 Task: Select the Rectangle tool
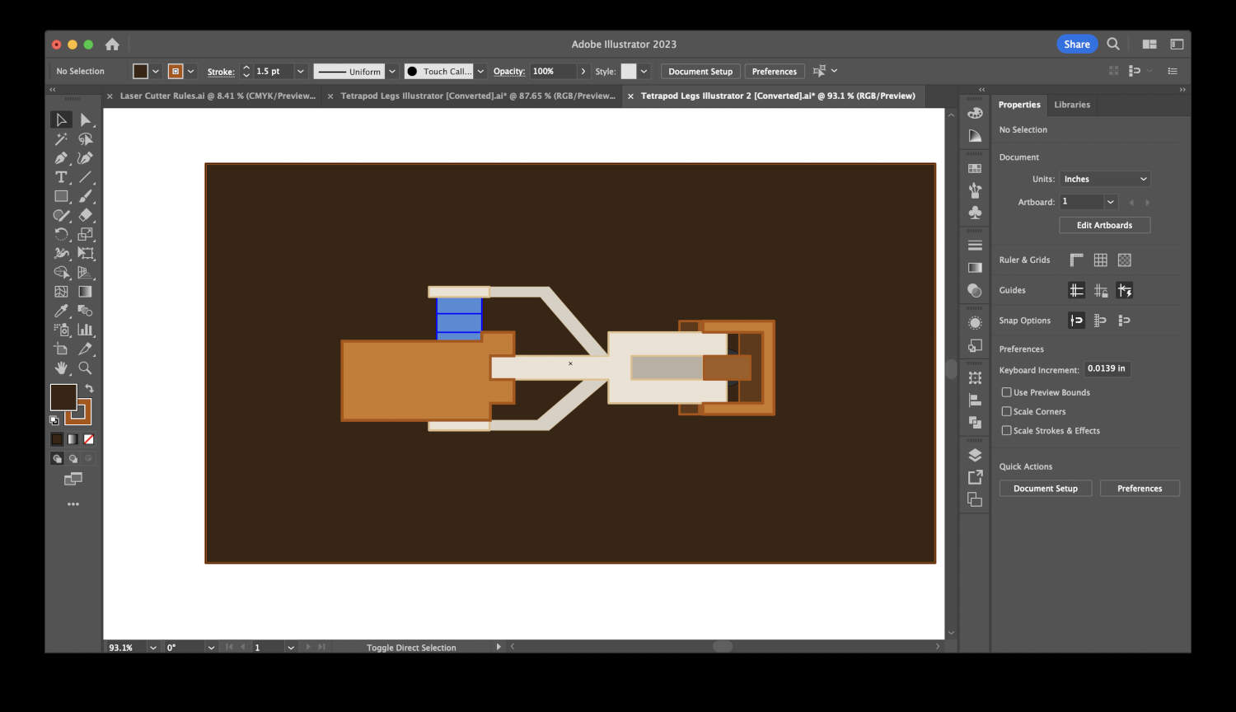coord(61,196)
